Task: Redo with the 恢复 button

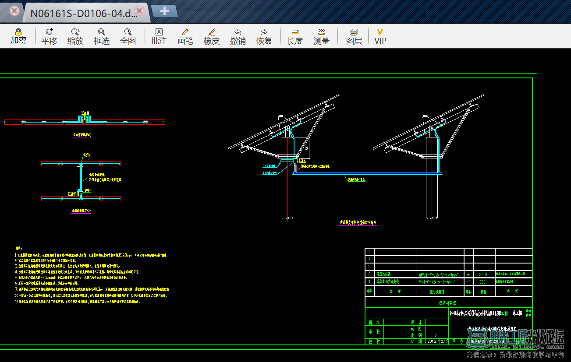Action: click(x=264, y=37)
